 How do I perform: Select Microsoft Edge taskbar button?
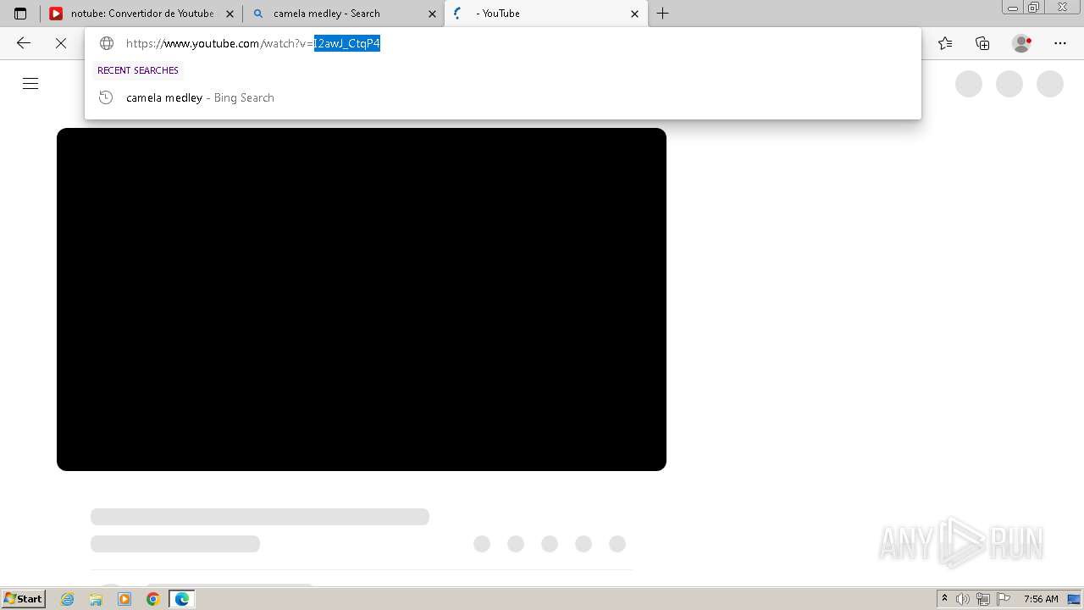(x=182, y=599)
